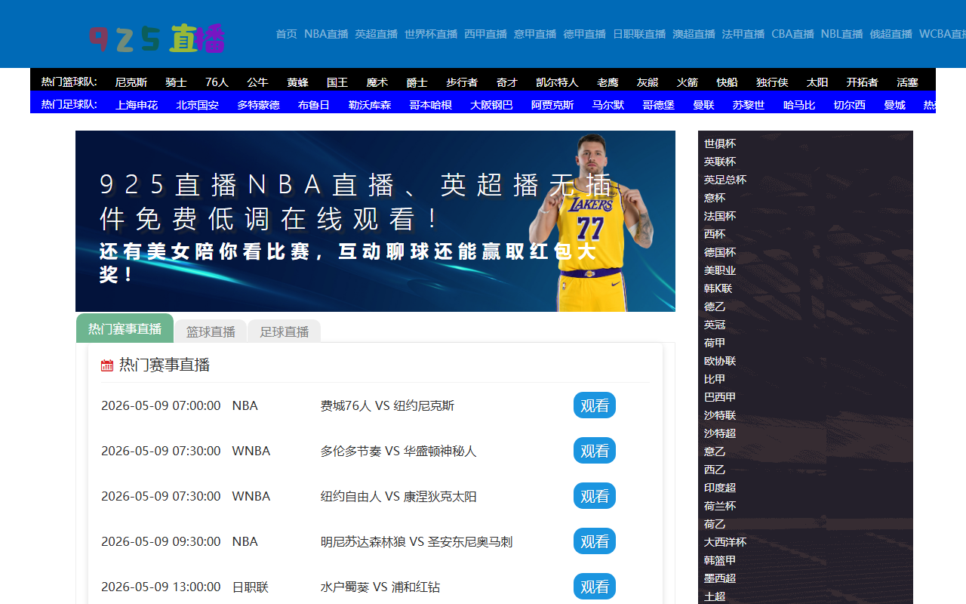Open 墨西超 sidebar link
The width and height of the screenshot is (966, 604).
720,578
